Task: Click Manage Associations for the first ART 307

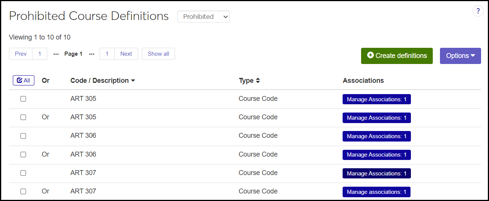Action: click(376, 174)
